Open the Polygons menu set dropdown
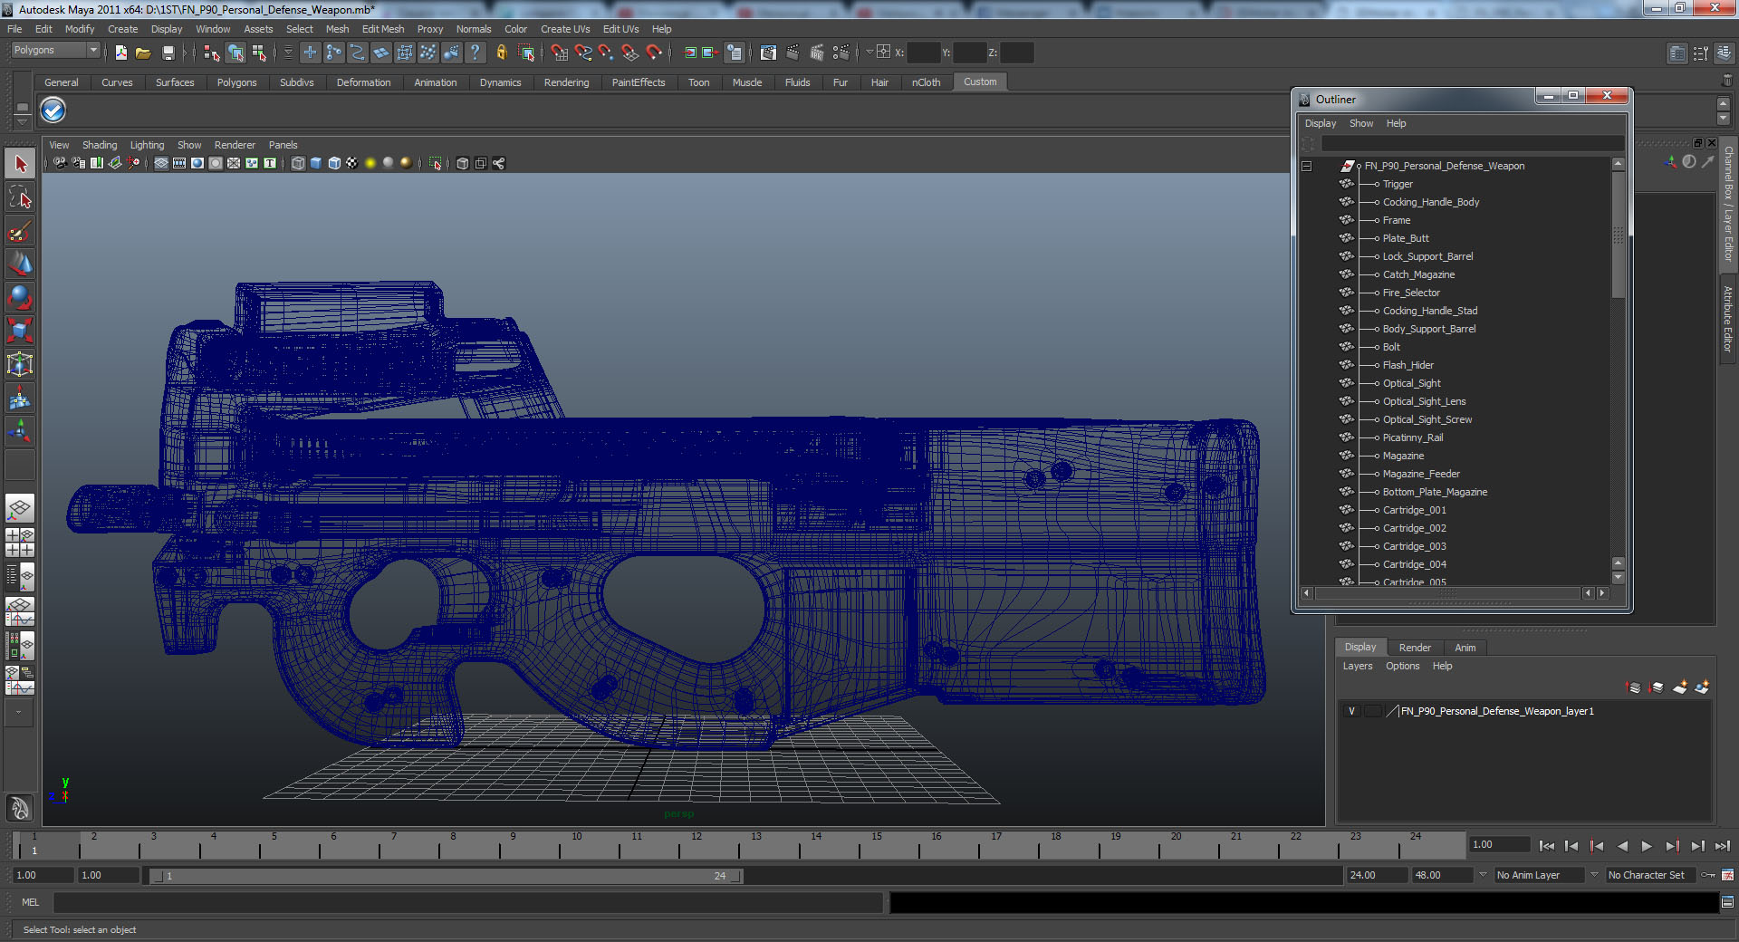Image resolution: width=1739 pixels, height=942 pixels. (x=54, y=50)
